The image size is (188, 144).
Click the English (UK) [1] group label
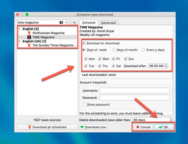[34, 41]
